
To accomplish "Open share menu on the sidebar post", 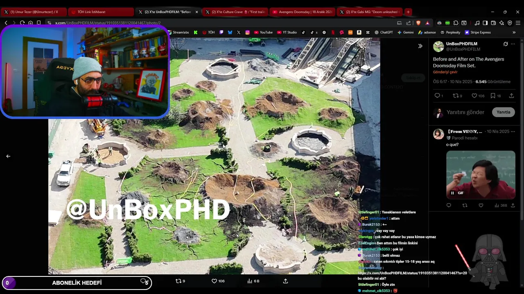I will (511, 96).
